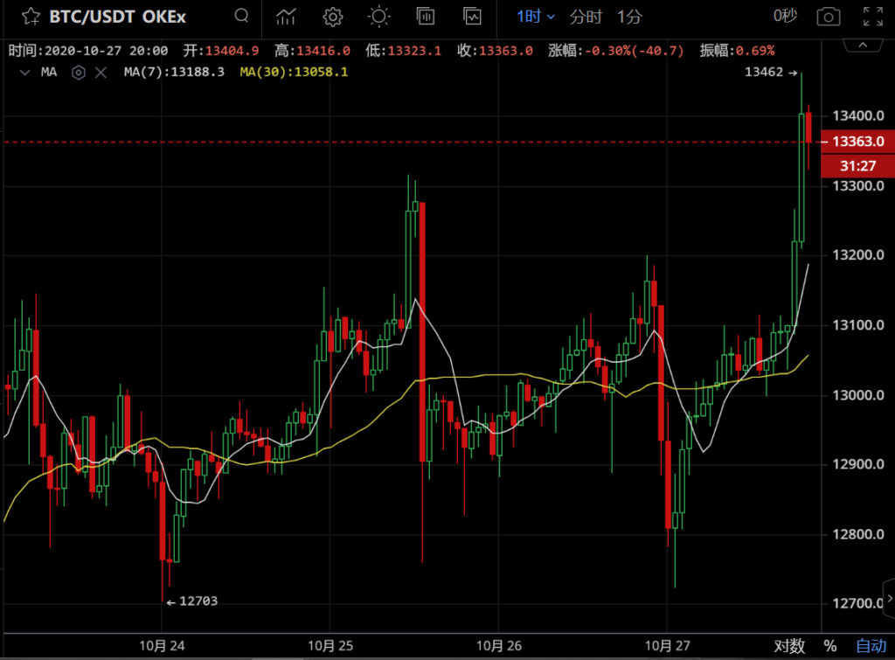Image resolution: width=895 pixels, height=660 pixels.
Task: Collapse the MA indicator legend chevron
Action: [x=24, y=73]
